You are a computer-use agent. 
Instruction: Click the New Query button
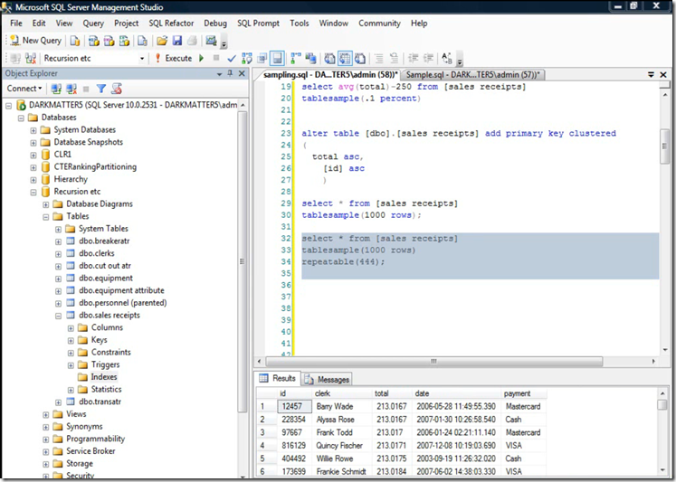[x=36, y=41]
